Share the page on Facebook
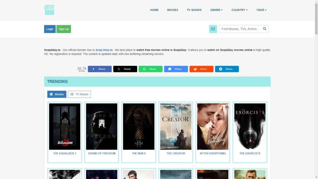The image size is (318, 179). coord(99,69)
